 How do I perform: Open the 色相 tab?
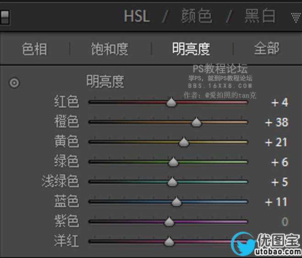coord(34,49)
